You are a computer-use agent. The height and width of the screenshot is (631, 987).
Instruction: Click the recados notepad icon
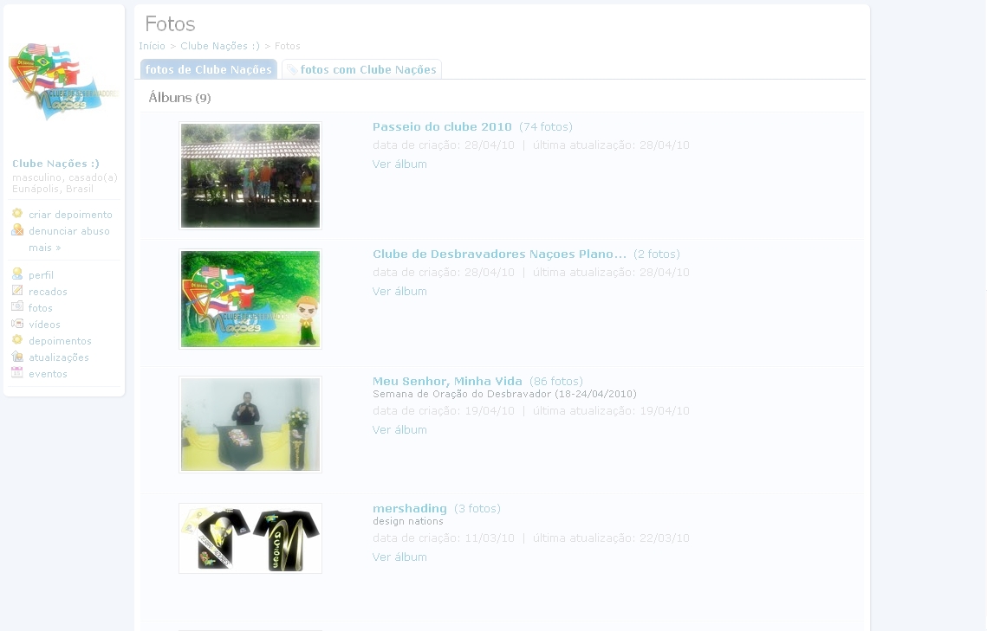point(17,291)
